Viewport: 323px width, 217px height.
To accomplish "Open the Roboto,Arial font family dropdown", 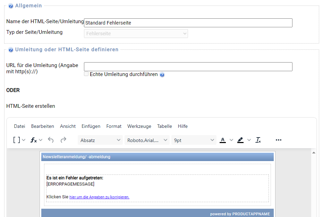I will (147, 140).
